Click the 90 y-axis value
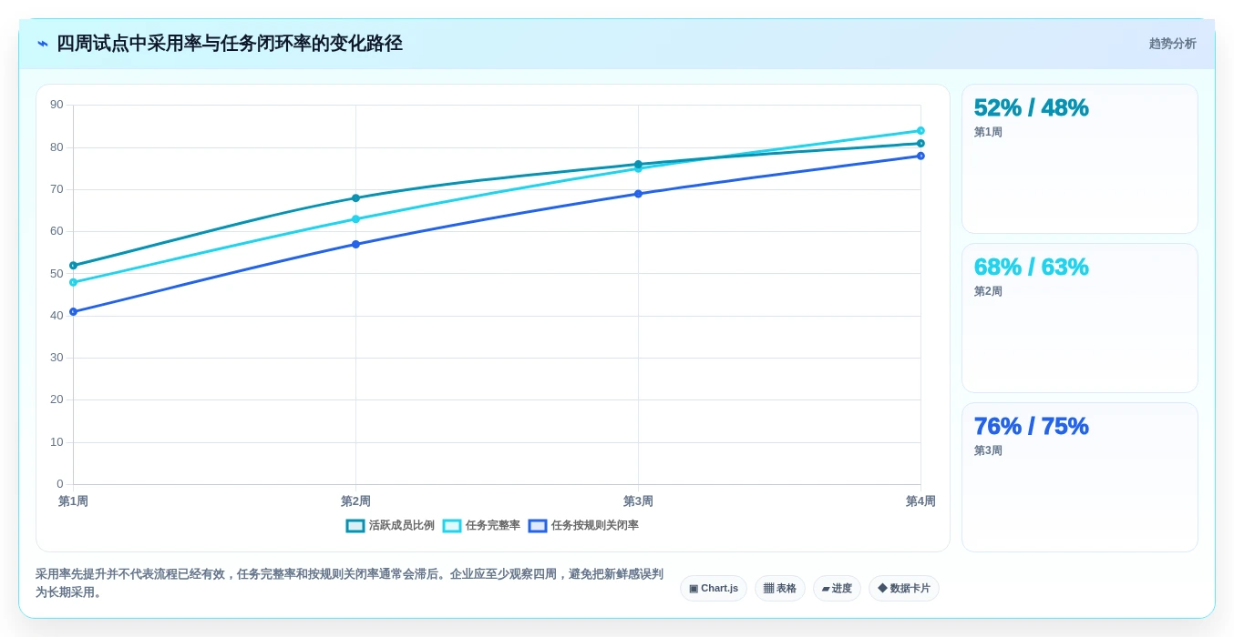 tap(57, 105)
